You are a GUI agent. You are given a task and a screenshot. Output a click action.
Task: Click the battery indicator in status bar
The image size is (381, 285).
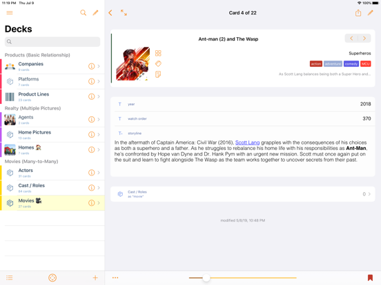pos(375,3)
